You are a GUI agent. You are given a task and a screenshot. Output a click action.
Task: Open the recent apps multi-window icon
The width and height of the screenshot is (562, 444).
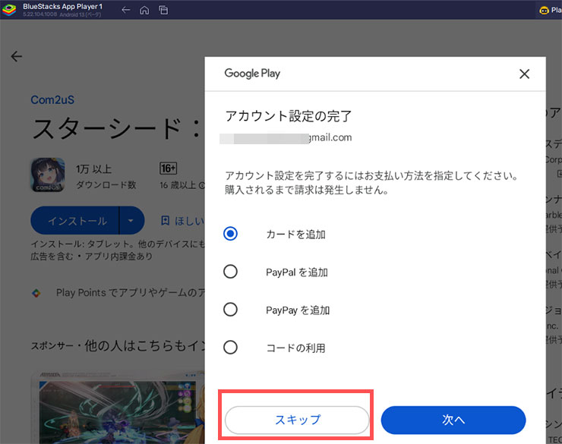click(x=163, y=10)
